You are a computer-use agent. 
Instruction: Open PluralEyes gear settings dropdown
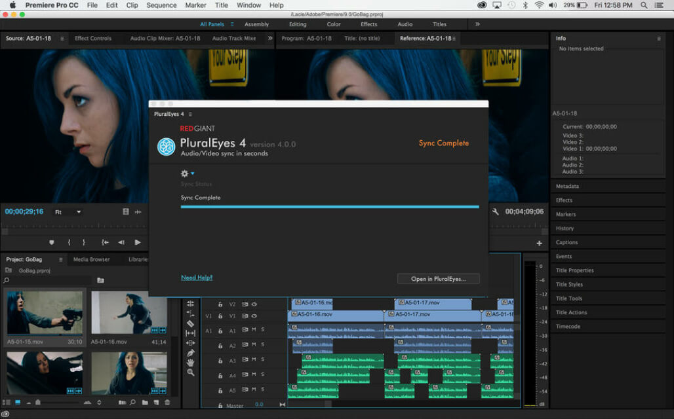[x=188, y=173]
